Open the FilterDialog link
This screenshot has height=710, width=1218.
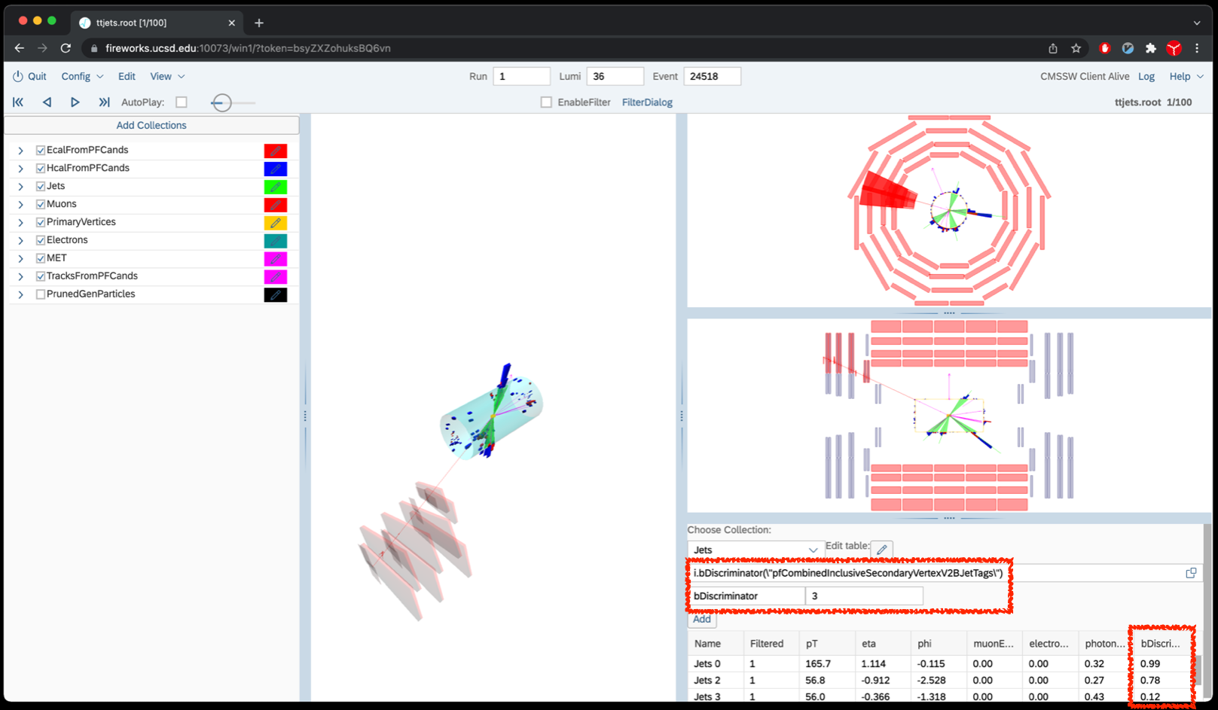click(x=647, y=102)
